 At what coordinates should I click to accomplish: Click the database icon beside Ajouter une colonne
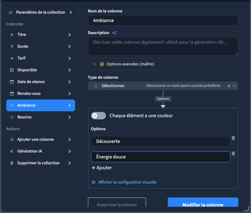[x=12, y=140]
